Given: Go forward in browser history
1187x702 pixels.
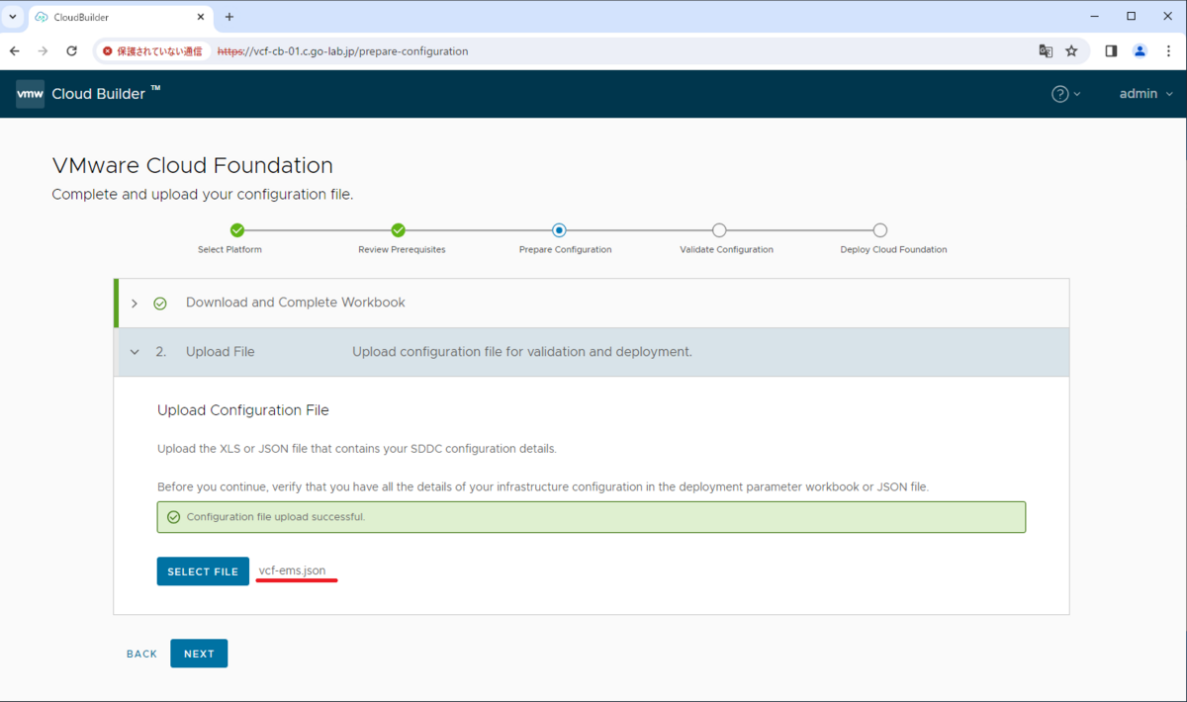Looking at the screenshot, I should click(43, 50).
